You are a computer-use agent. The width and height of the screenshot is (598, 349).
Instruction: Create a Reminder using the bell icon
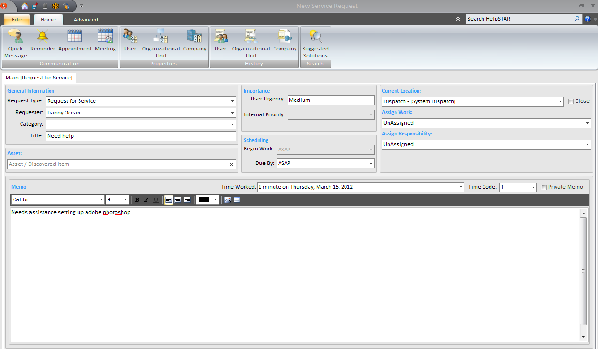tap(43, 41)
